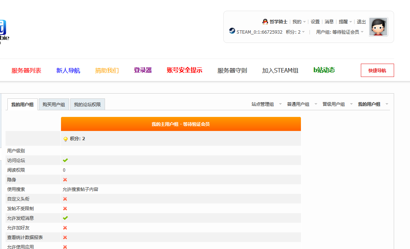Expand the 用户组: 等待验证会员 dropdown

340,32
